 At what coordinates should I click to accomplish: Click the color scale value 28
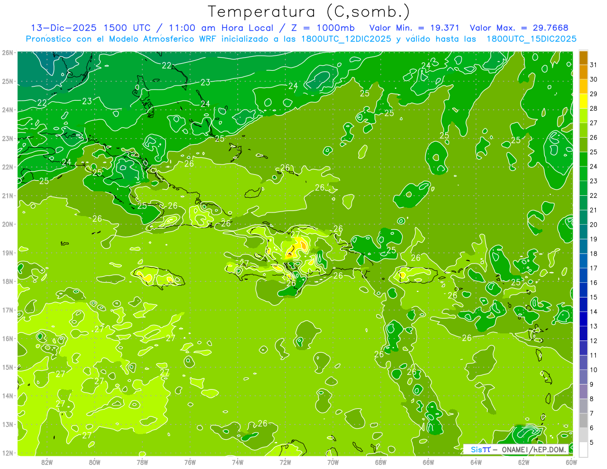click(x=594, y=108)
